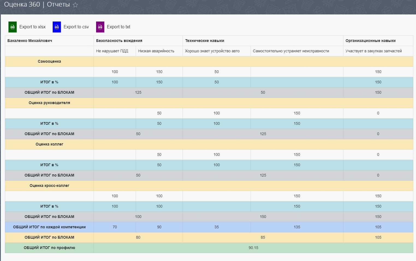Screen dimensions: 416x261
Task: Click the competency total value 135
Action: pos(297,227)
